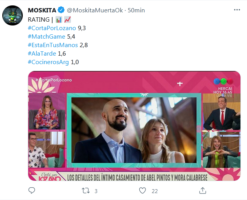Retweet using the arrows icon

(86, 191)
